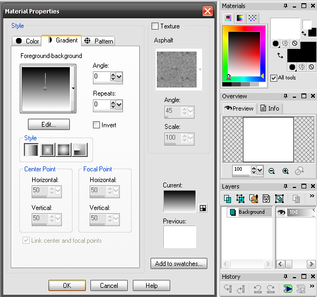Expand the Overview zoom percentage dropdown
The width and height of the screenshot is (317, 297).
pyautogui.click(x=260, y=170)
